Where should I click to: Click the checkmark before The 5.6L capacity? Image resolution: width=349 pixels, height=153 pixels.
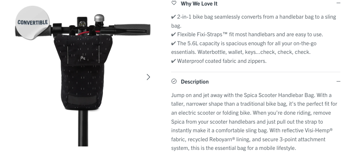(174, 44)
